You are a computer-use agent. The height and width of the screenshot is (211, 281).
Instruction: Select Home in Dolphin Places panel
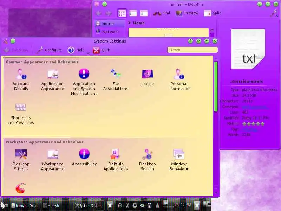click(110, 24)
